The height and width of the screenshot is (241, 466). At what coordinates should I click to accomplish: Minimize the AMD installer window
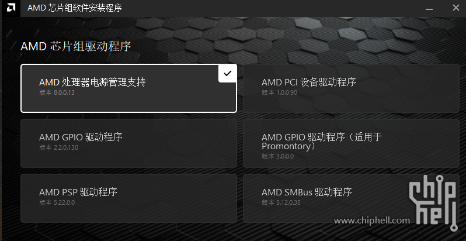point(429,8)
